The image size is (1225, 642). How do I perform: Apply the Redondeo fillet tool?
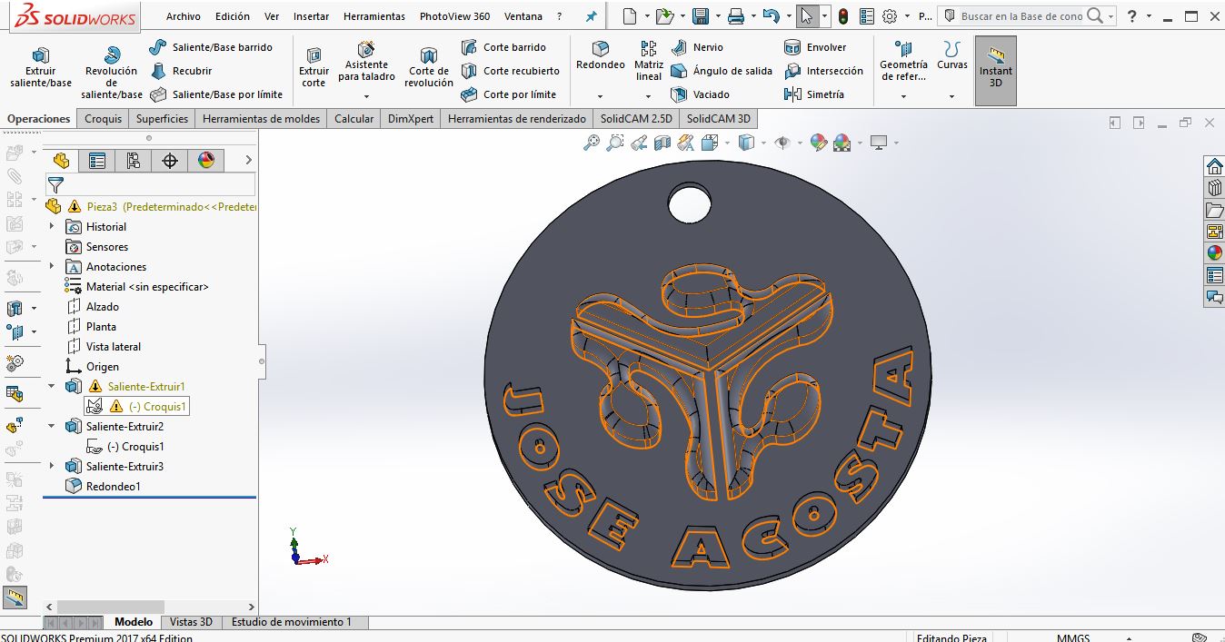[x=601, y=56]
